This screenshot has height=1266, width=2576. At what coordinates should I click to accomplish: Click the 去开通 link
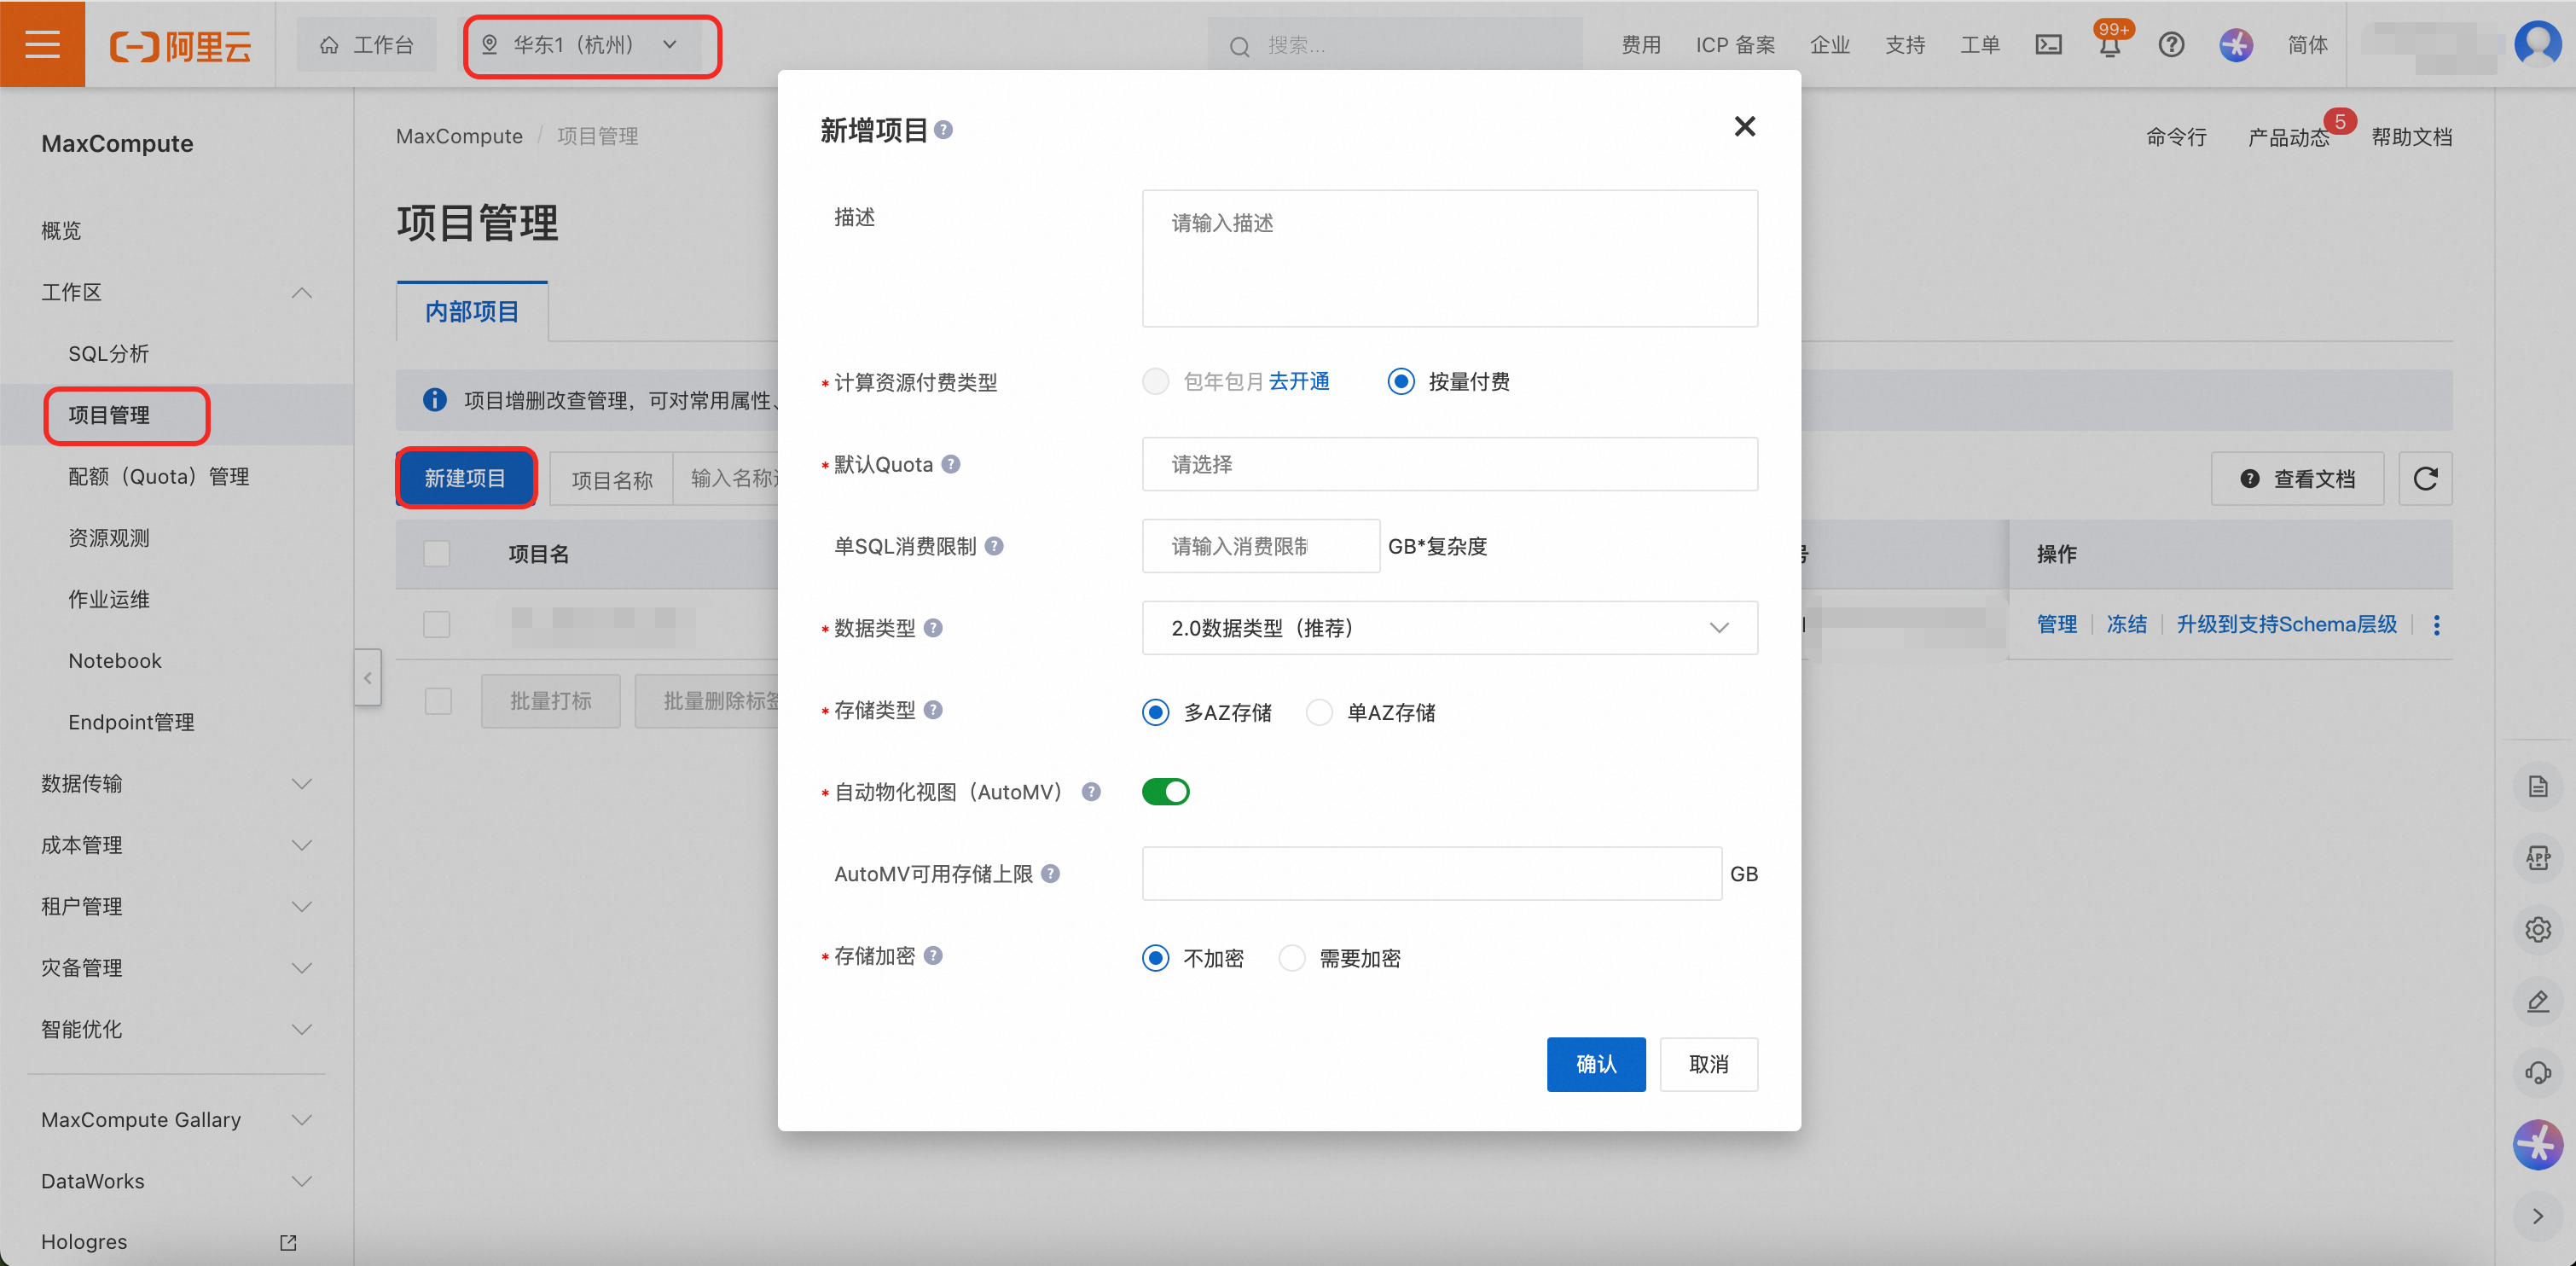1299,382
